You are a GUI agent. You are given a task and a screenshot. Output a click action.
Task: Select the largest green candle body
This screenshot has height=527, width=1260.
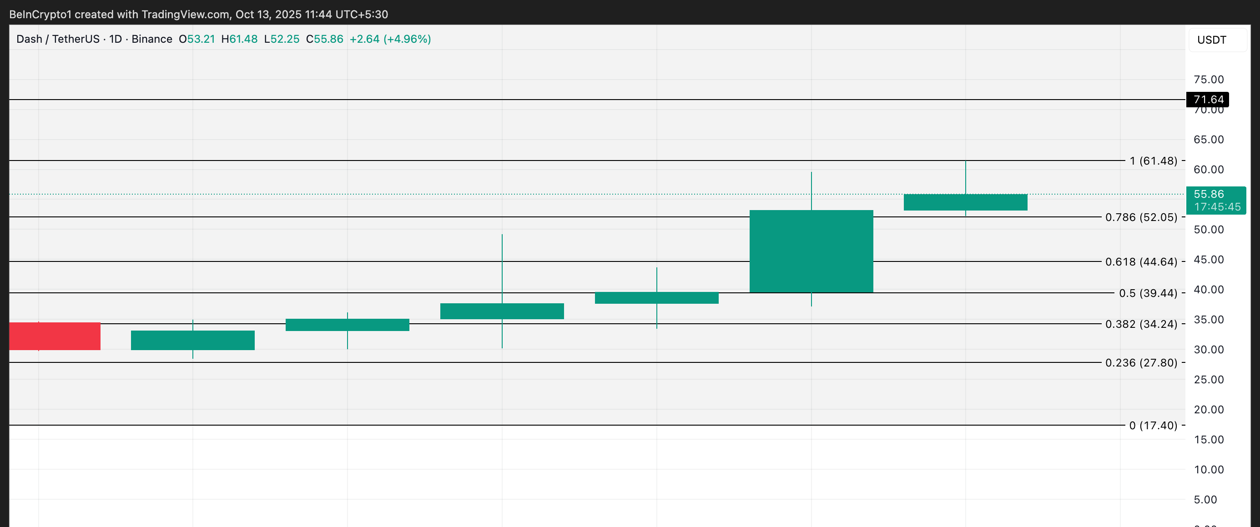[x=811, y=251]
